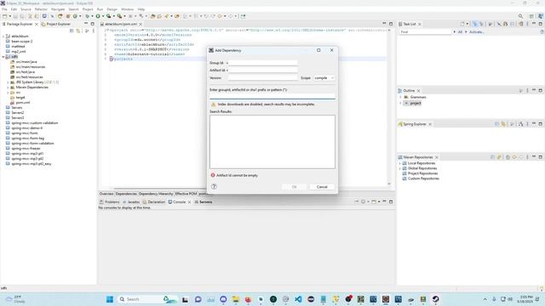This screenshot has width=545, height=306.
Task: Open the New wizard toolbar icon
Action: pos(5,16)
